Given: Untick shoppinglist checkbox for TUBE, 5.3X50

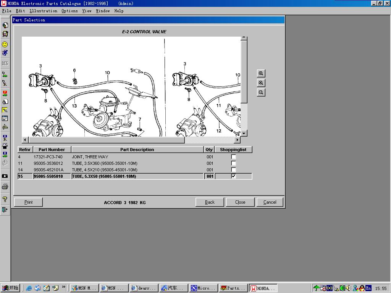Looking at the screenshot, I should pos(233,176).
